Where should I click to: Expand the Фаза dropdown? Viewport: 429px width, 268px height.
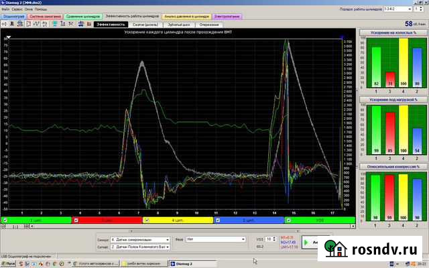243,239
